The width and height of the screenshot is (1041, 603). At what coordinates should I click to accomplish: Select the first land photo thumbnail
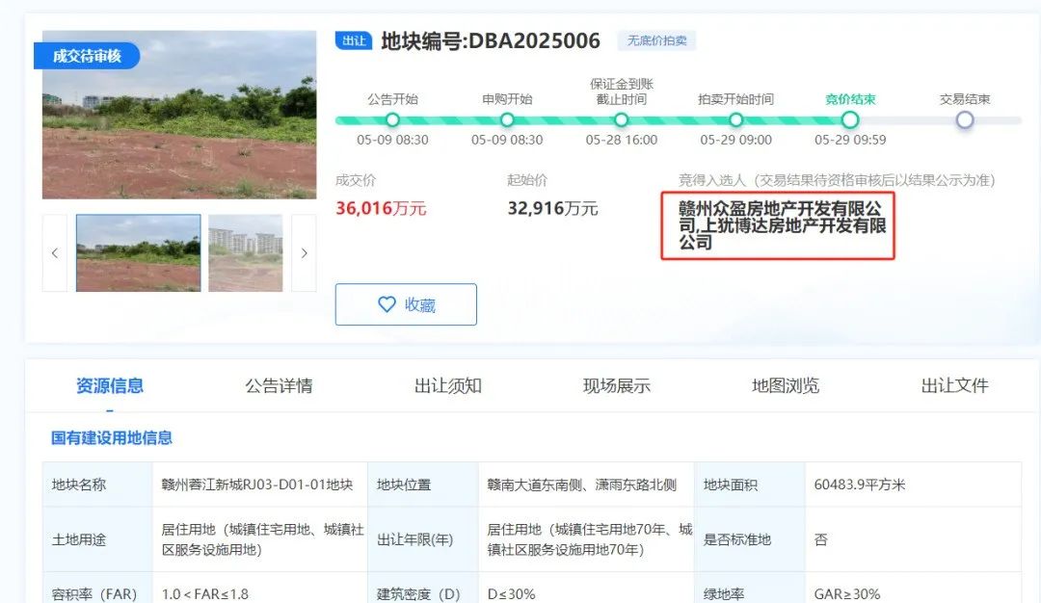[138, 252]
